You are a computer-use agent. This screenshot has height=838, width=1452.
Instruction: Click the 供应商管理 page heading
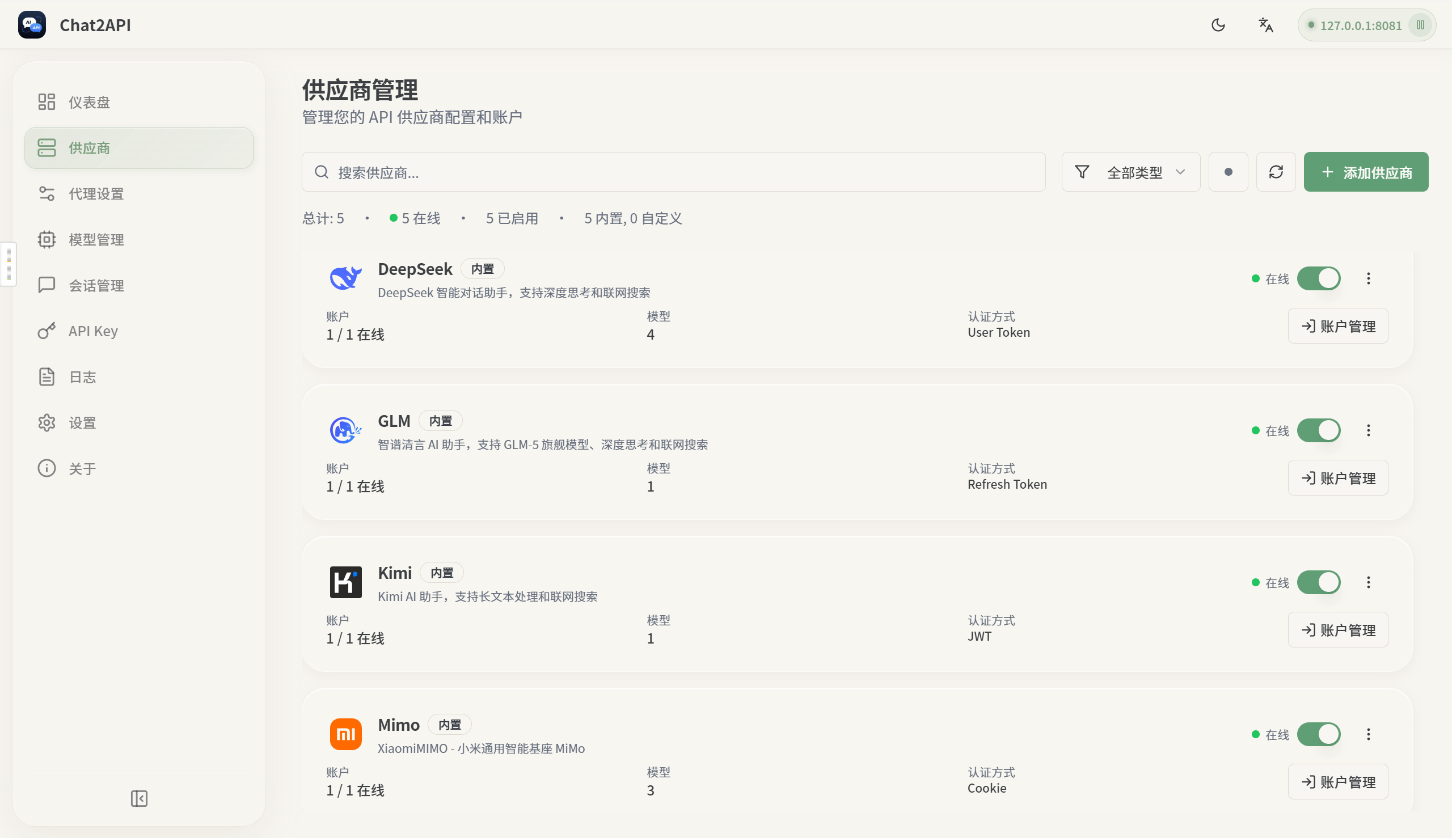coord(360,90)
